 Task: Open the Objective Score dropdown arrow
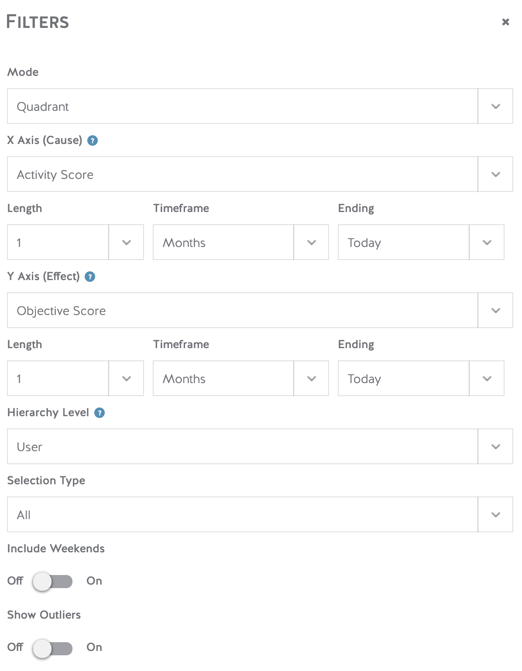(495, 310)
